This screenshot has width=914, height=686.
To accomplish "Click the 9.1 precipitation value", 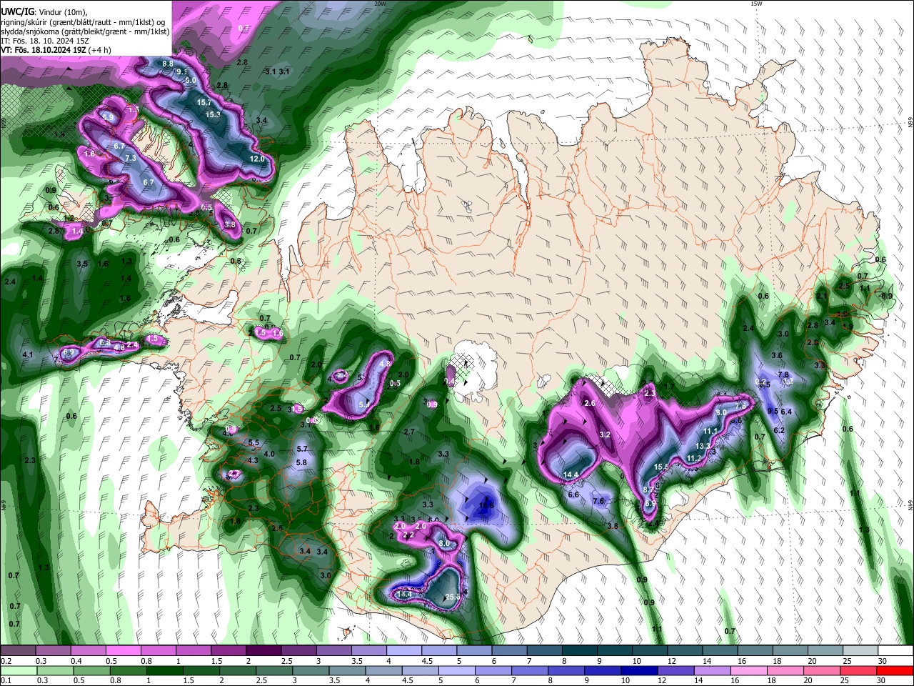I will pos(181,71).
